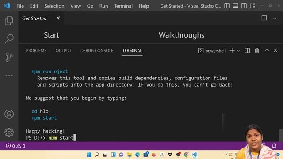Click 'cd hlo' line in terminal
The image size is (283, 159).
click(x=40, y=111)
